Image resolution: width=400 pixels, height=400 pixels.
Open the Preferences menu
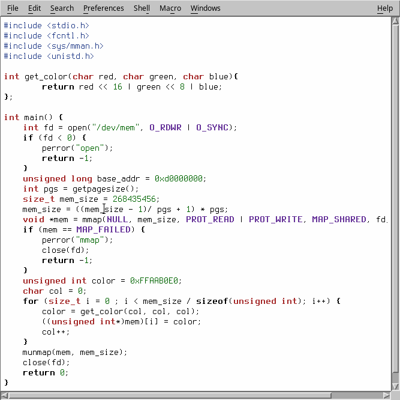(103, 8)
